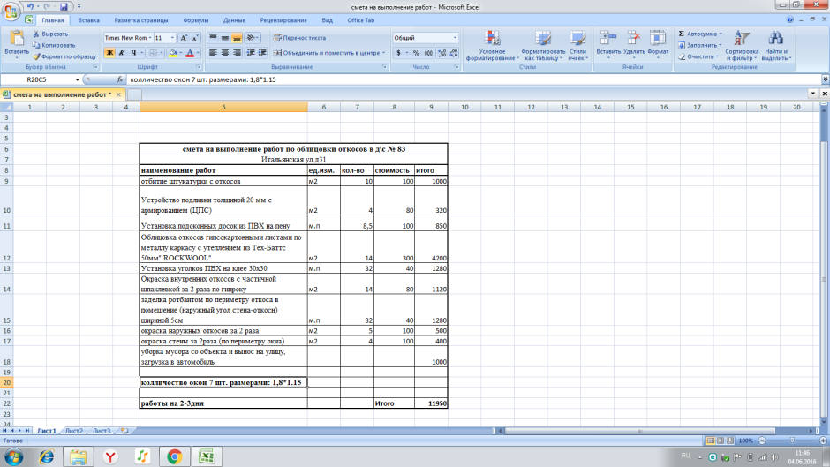Click the zoom slider in the status bar
This screenshot has width=830, height=467.
[x=792, y=441]
